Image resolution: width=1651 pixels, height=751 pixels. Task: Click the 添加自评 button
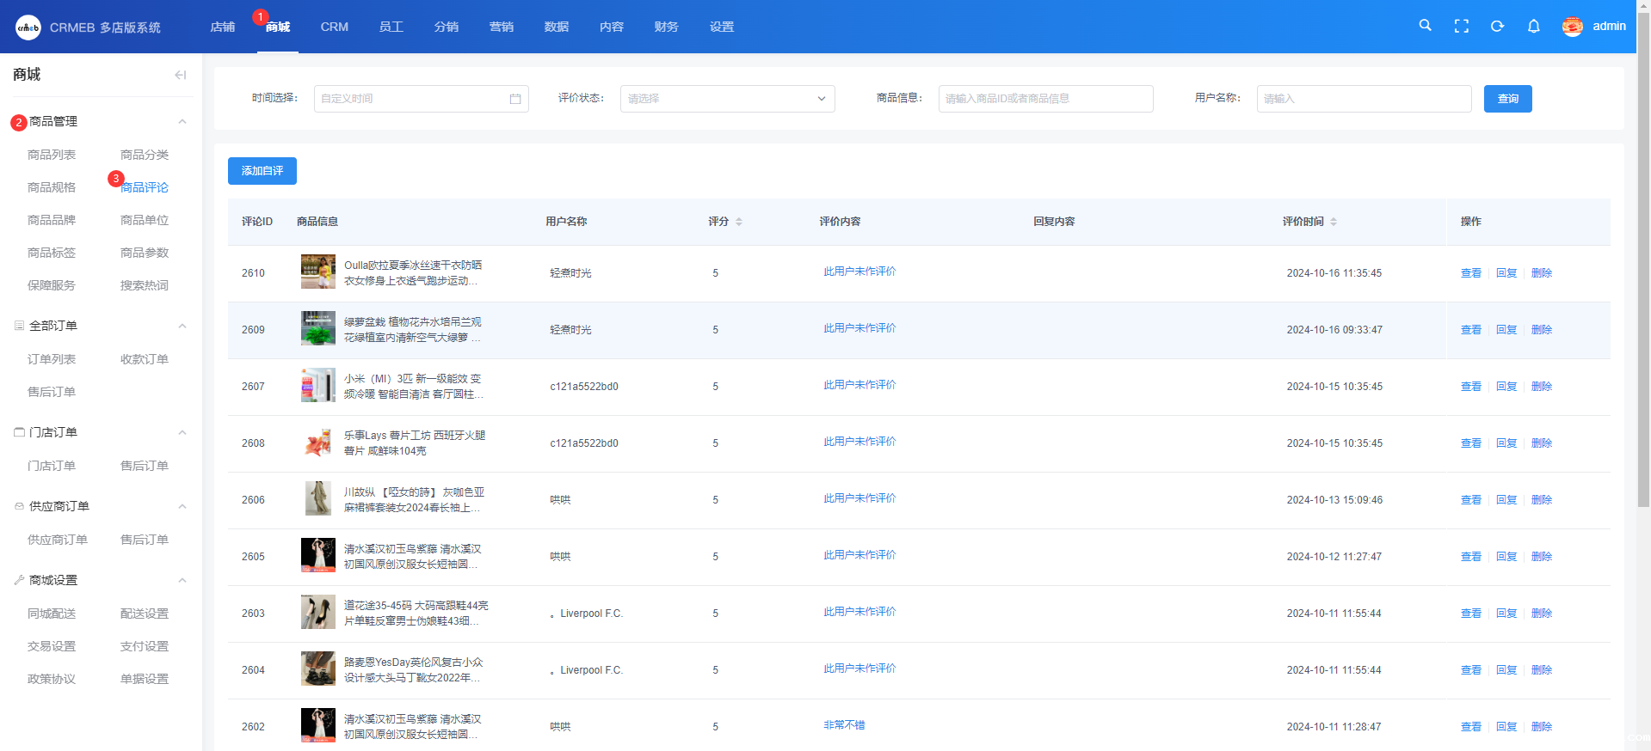click(x=262, y=171)
